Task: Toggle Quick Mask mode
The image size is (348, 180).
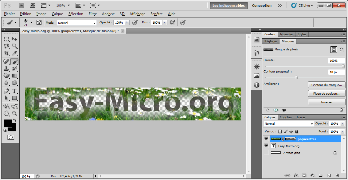Action: [11, 137]
